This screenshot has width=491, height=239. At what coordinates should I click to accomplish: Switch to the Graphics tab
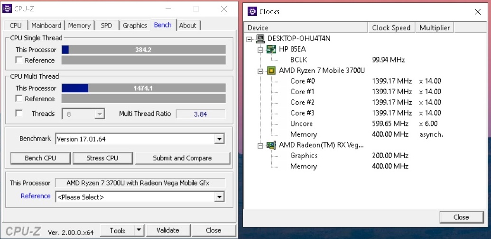[135, 26]
